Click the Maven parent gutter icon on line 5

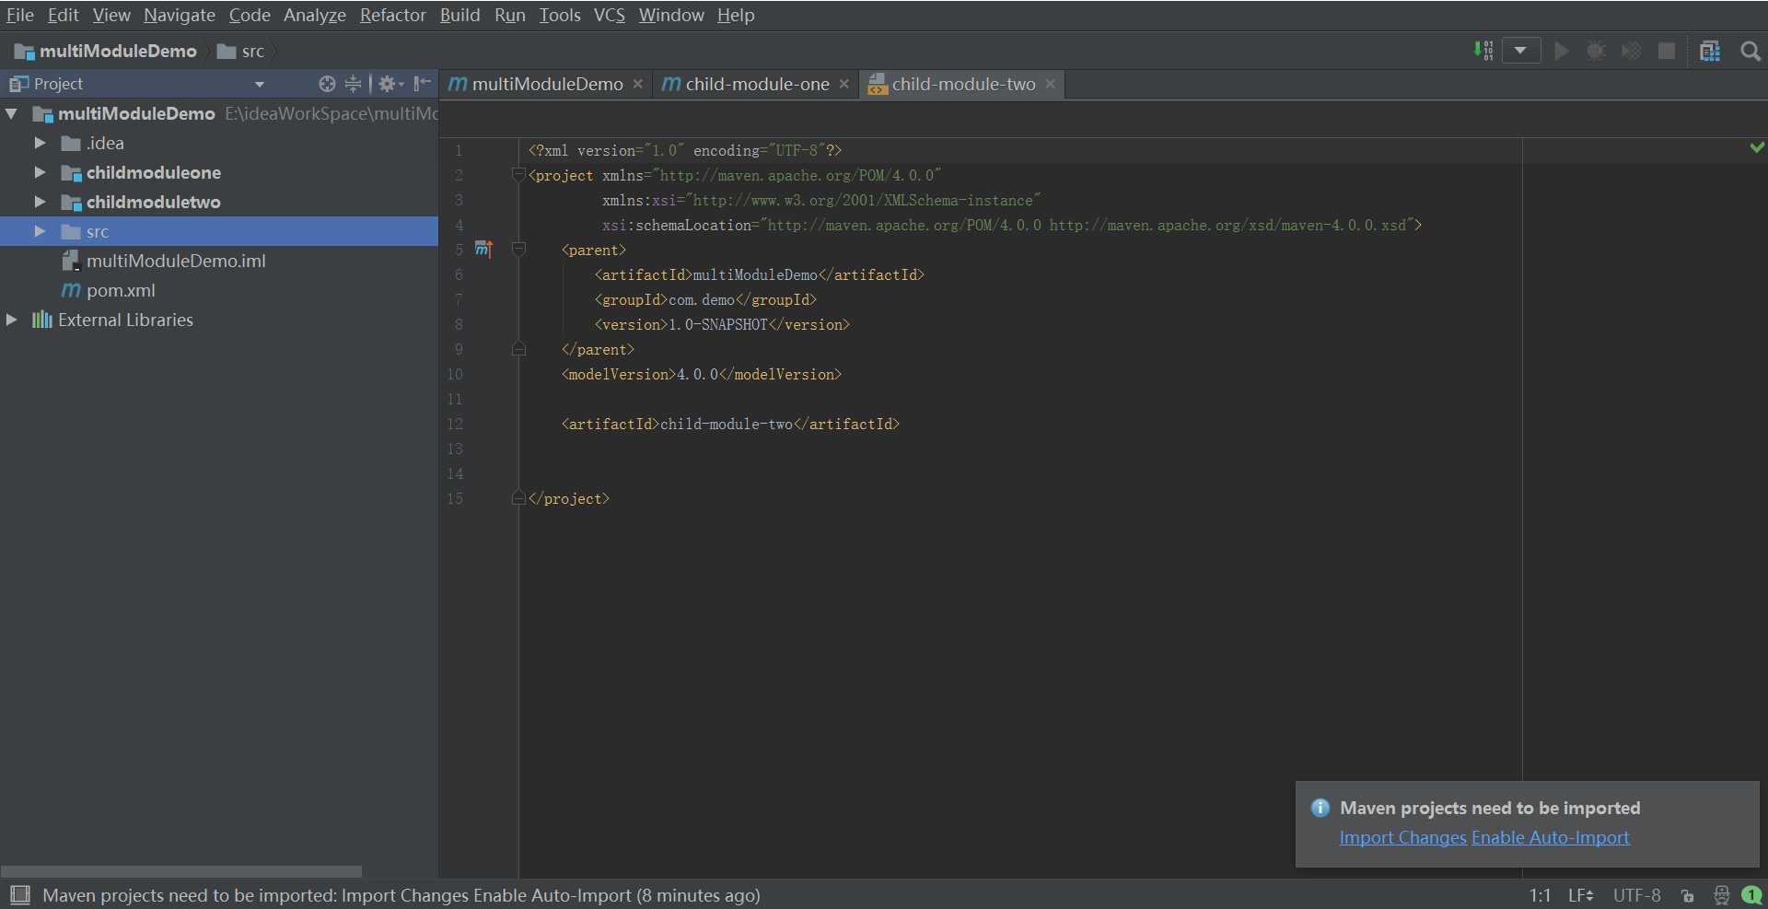[x=483, y=249]
